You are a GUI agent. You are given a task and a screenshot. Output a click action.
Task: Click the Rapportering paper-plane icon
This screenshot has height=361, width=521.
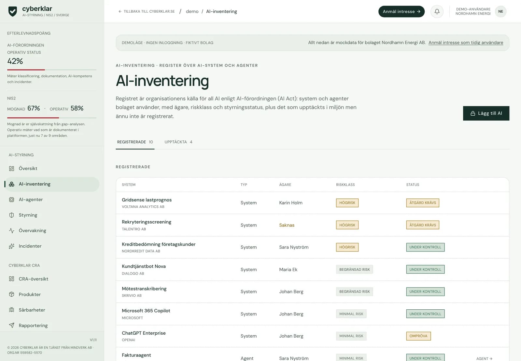click(12, 325)
